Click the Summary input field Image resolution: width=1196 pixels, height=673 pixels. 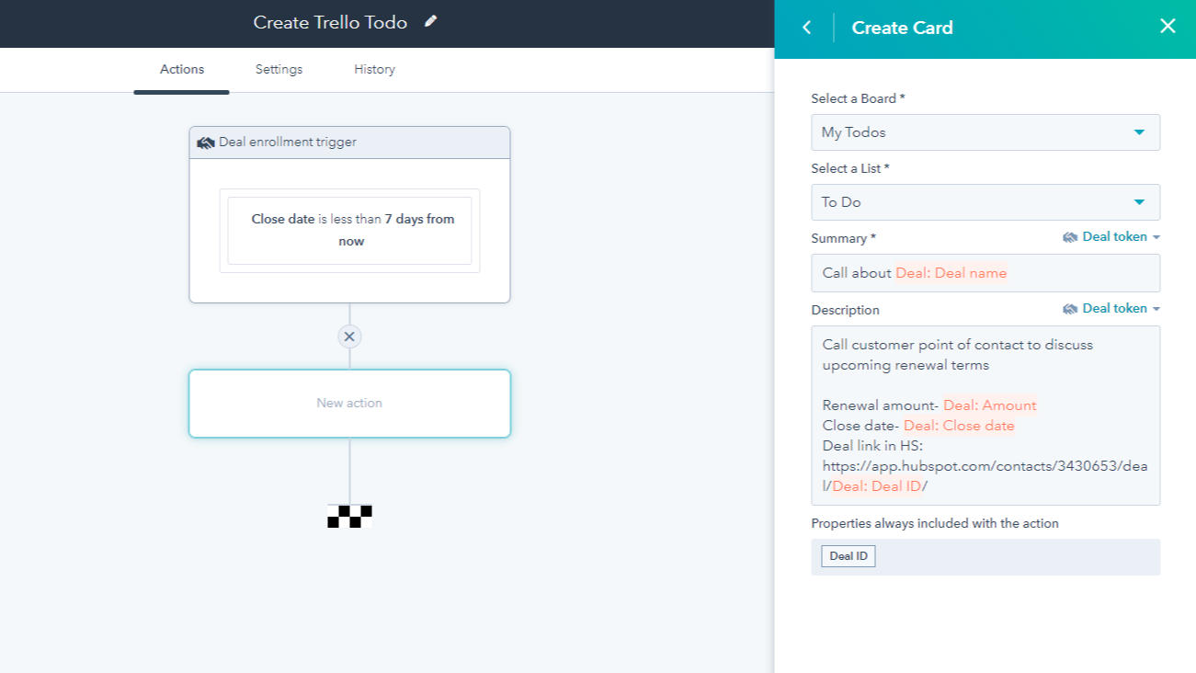click(x=985, y=273)
